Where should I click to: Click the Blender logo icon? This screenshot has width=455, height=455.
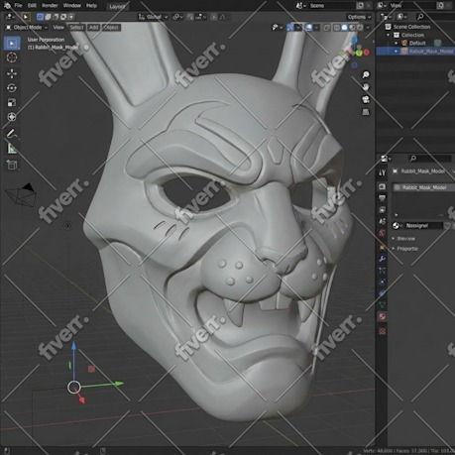[x=7, y=5]
